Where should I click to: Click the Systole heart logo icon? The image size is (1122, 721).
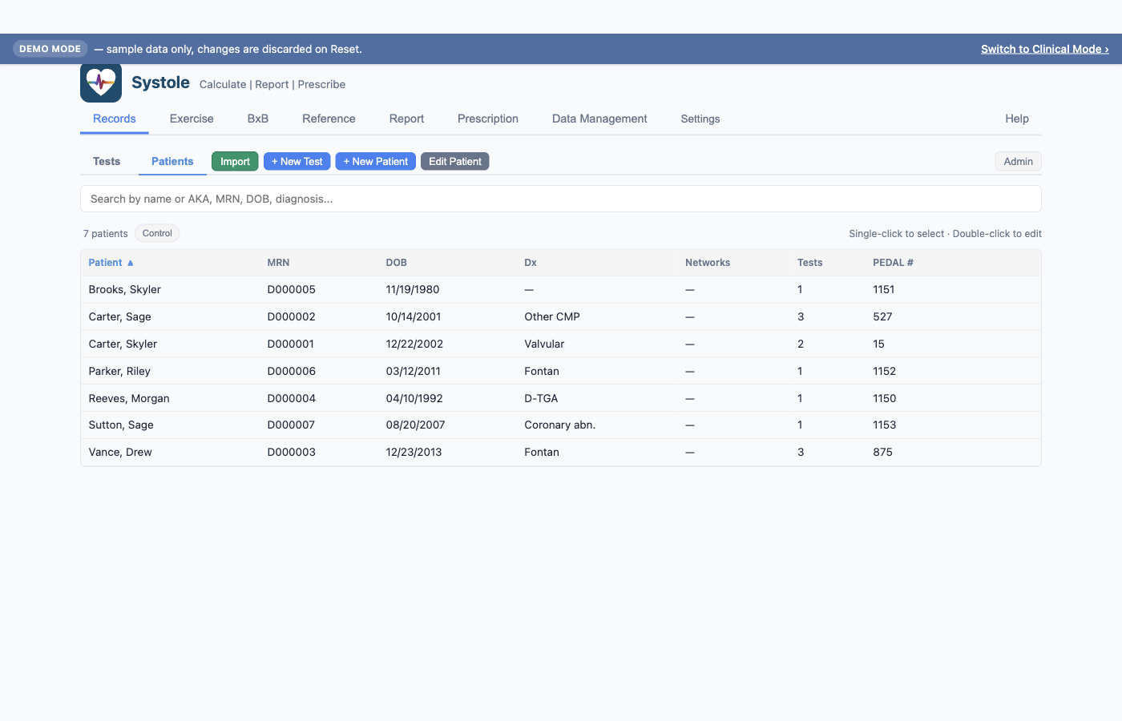click(101, 83)
